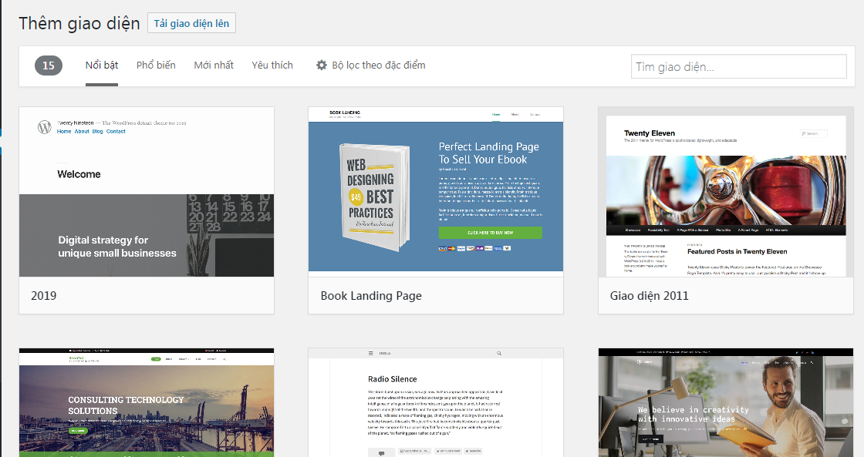864x457 pixels.
Task: Open the Radio Silence theme preview
Action: 436,402
